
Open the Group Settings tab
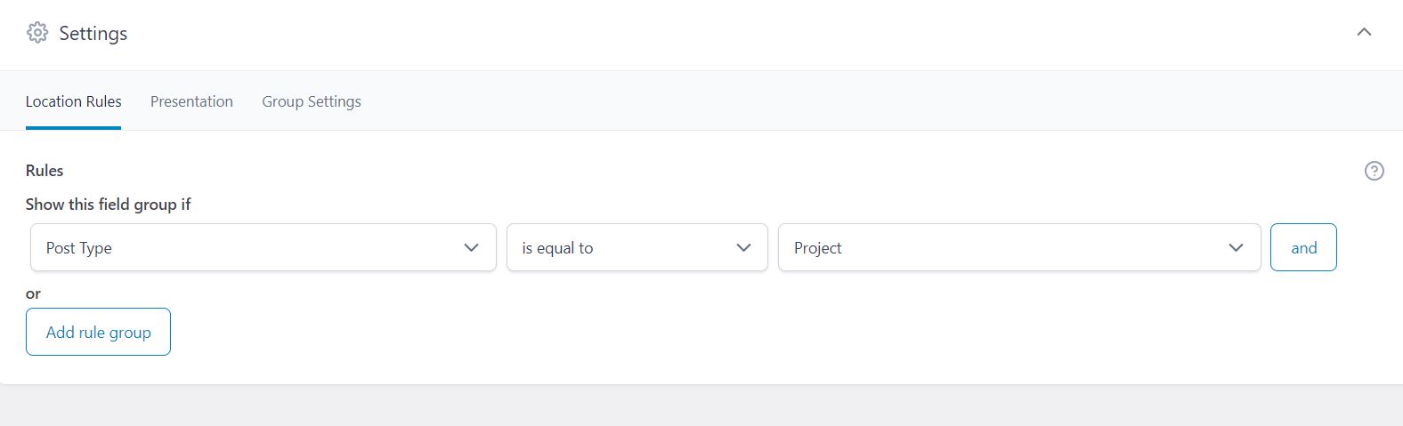coord(311,101)
